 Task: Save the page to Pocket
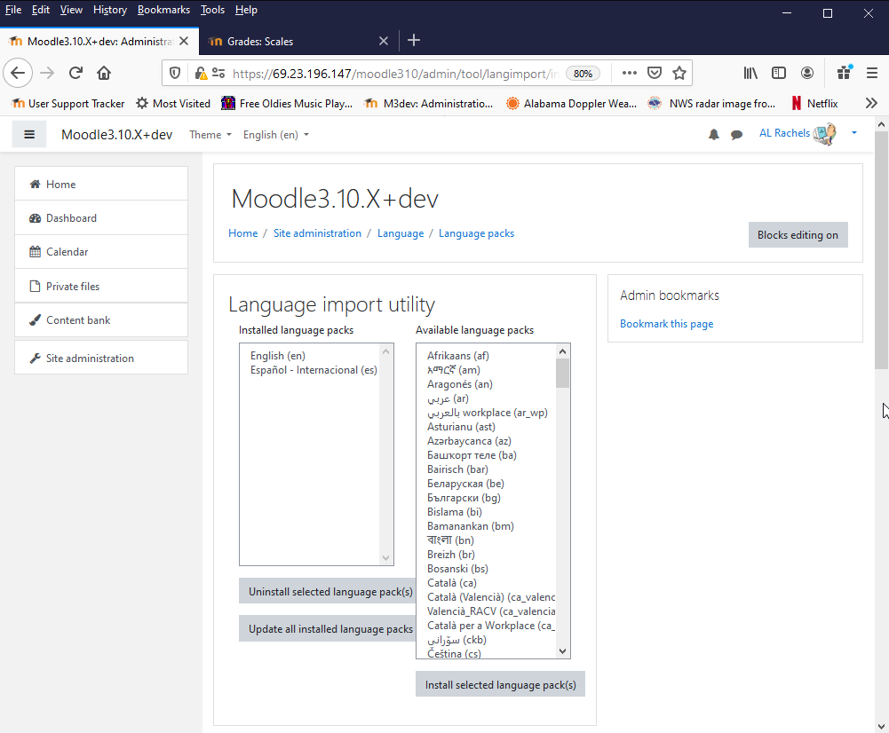pyautogui.click(x=655, y=73)
